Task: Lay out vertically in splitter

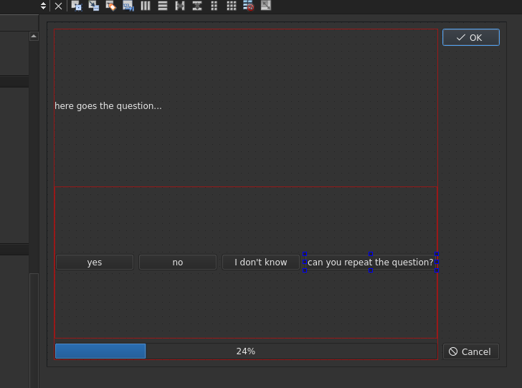Action: pos(197,6)
